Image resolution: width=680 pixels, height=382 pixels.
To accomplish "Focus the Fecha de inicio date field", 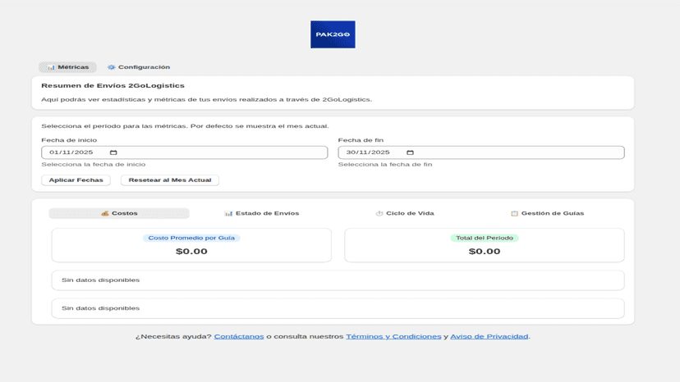I will 184,152.
